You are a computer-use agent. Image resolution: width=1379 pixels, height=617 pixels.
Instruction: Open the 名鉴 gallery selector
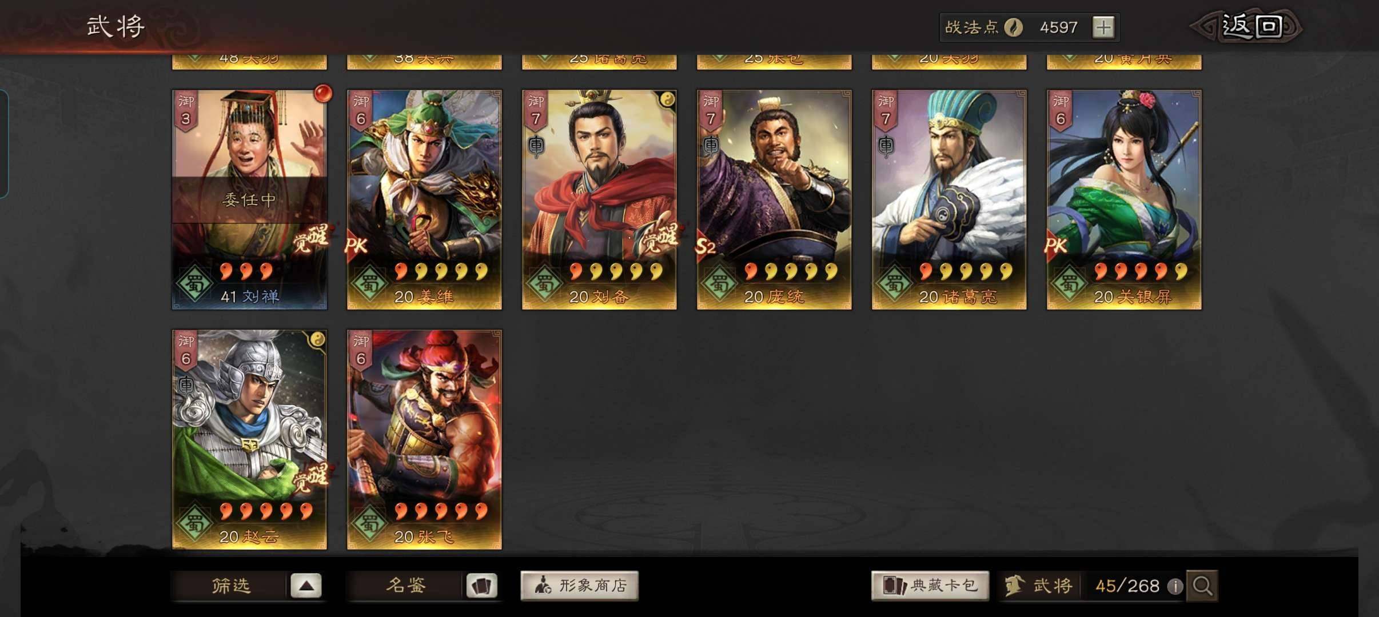point(406,586)
